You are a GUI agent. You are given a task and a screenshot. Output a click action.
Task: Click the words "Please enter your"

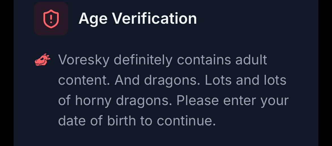point(232,101)
